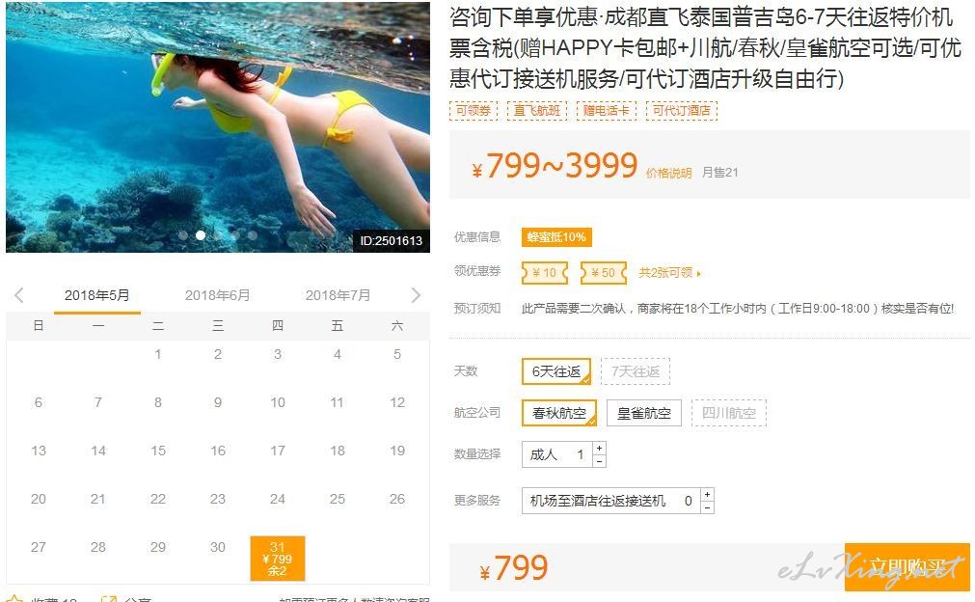
Task: Expand the 共2张可领 coupon list
Action: point(669,272)
